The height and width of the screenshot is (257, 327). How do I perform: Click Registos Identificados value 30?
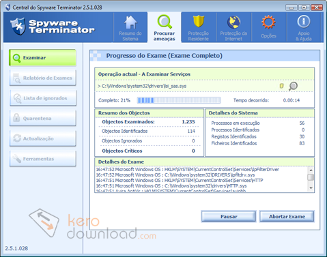302,136
